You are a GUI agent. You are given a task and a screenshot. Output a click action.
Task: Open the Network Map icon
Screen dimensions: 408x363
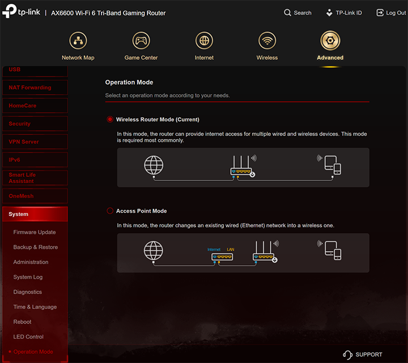pos(78,41)
